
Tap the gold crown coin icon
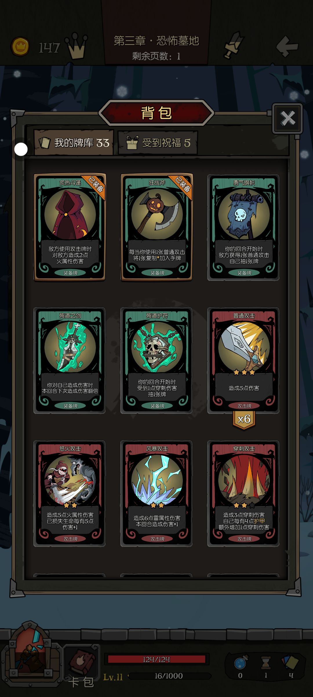click(20, 46)
